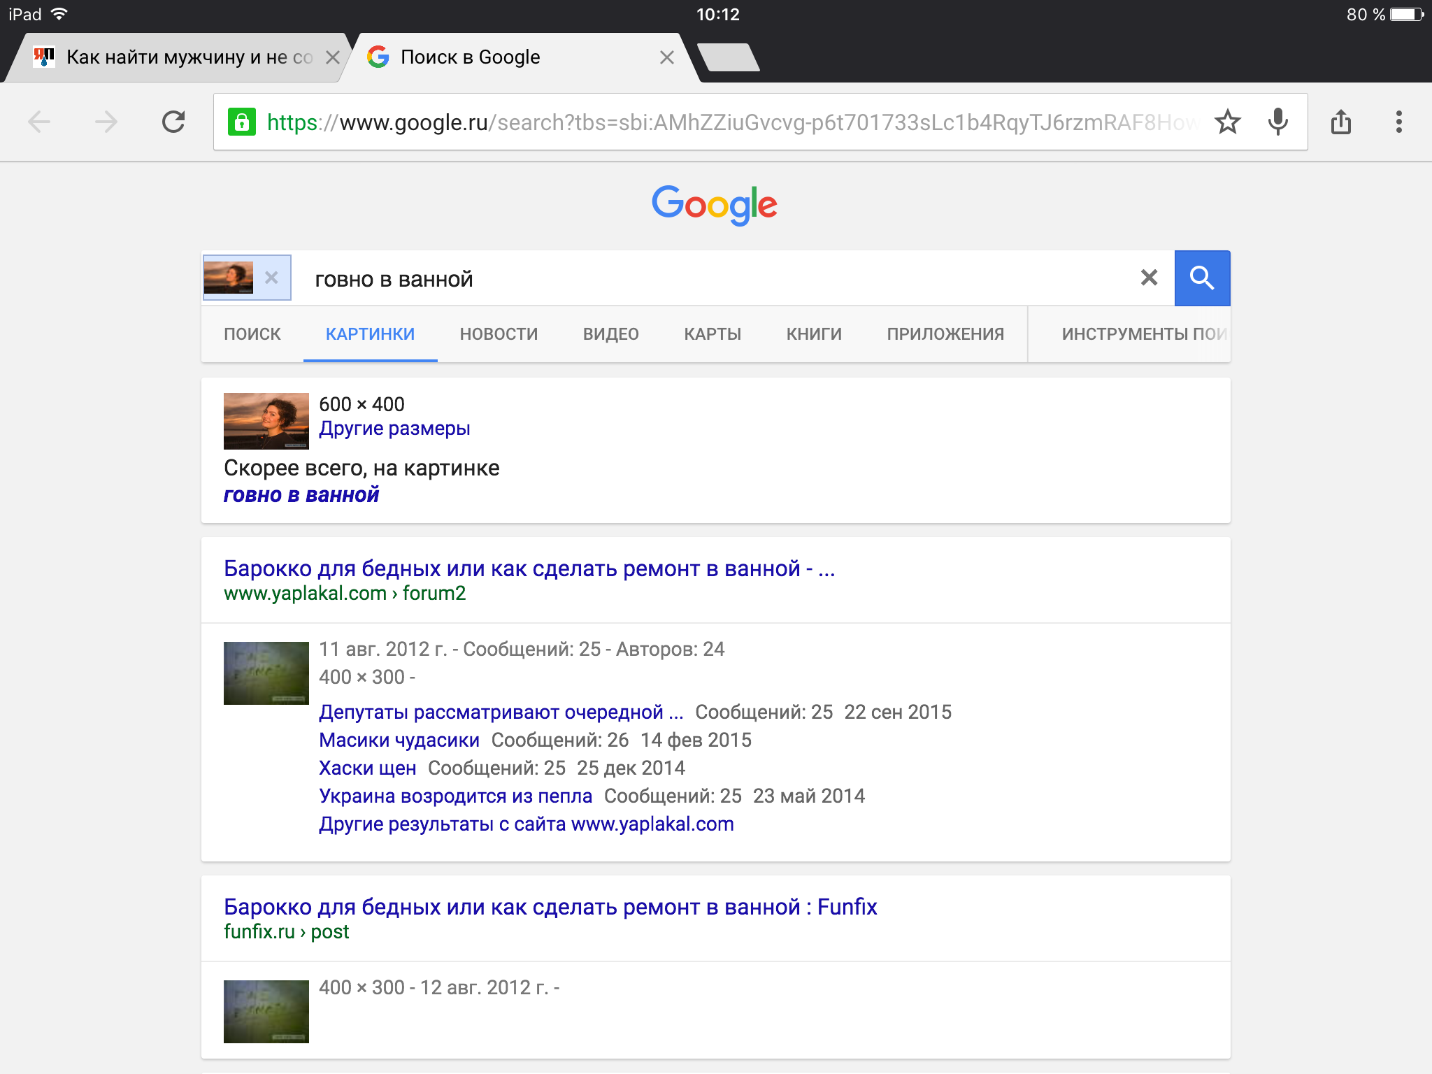Switch to the КАРТЫ tab
Viewport: 1432px width, 1074px height.
[713, 334]
